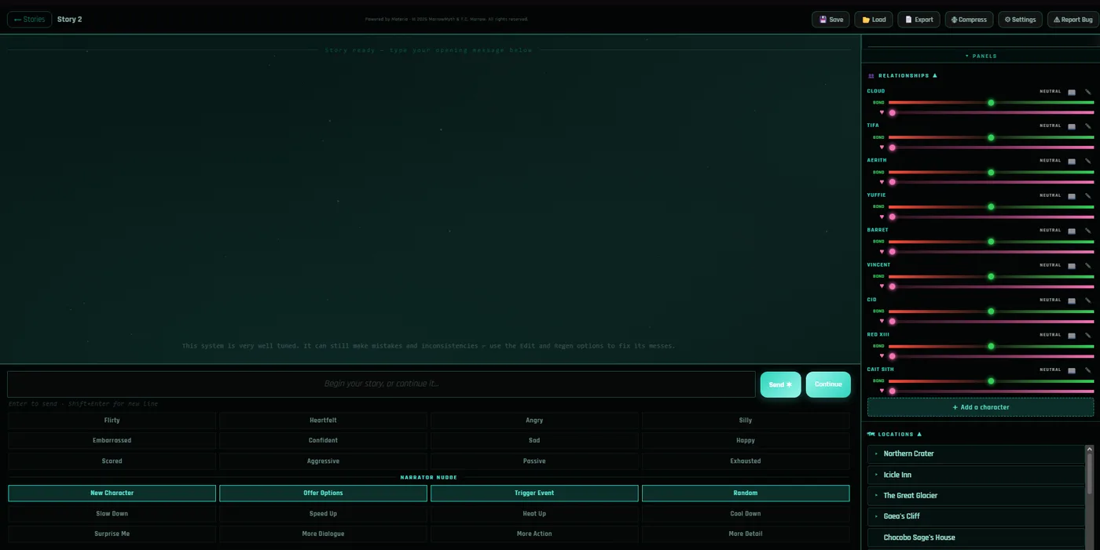Click the card icon next to Barret
The image size is (1100, 550).
pos(1072,231)
